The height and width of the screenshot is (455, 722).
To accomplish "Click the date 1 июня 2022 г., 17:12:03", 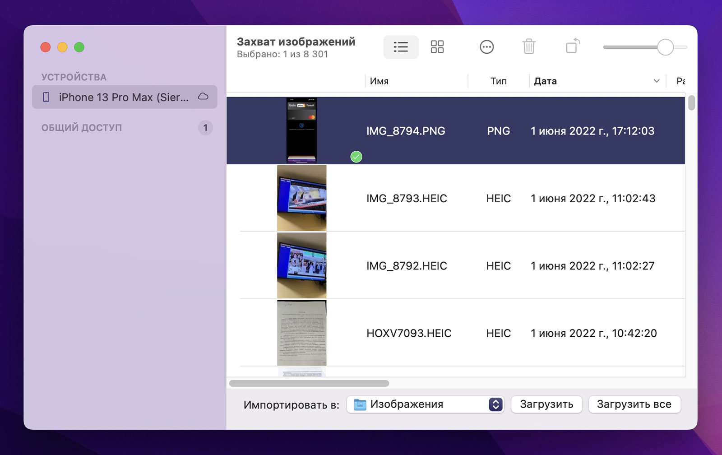I will click(x=592, y=131).
